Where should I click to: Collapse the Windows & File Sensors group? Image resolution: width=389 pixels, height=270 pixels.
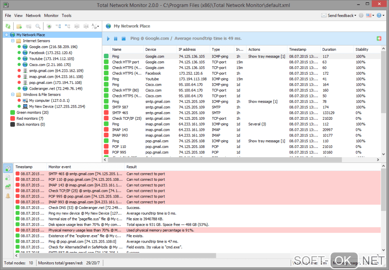pyautogui.click(x=13, y=95)
